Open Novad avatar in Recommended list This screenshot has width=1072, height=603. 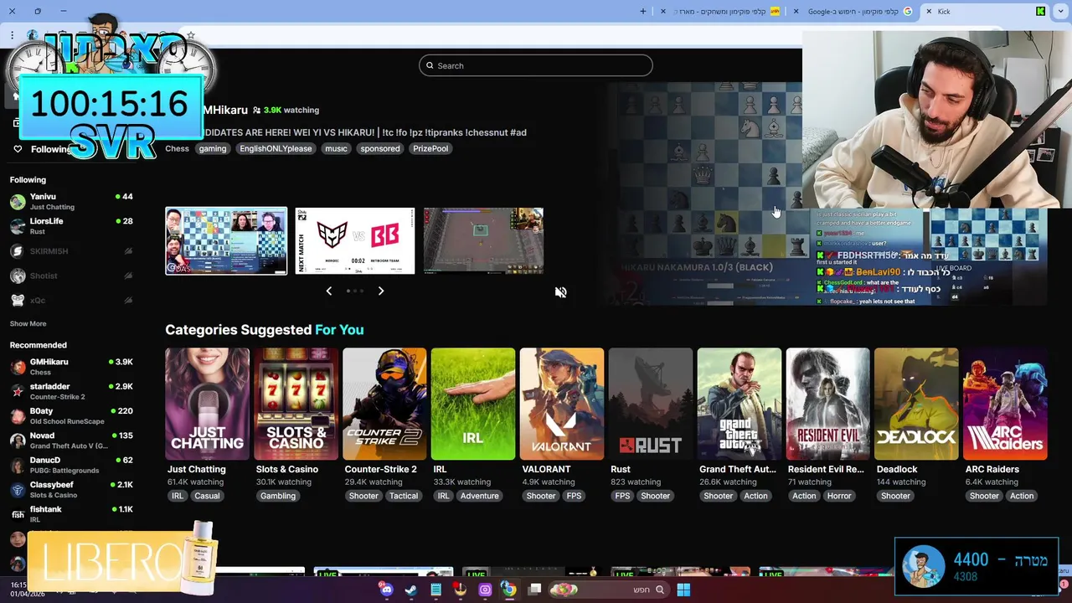[x=18, y=441]
